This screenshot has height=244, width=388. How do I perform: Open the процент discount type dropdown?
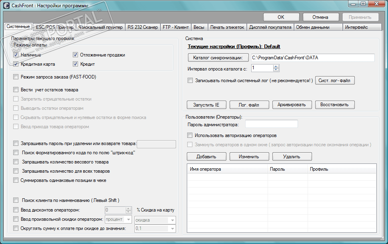pos(118,219)
